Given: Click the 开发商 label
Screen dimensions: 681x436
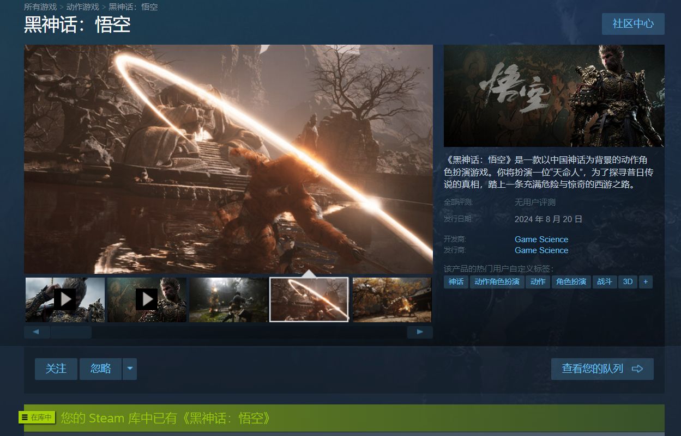Looking at the screenshot, I should click(455, 239).
